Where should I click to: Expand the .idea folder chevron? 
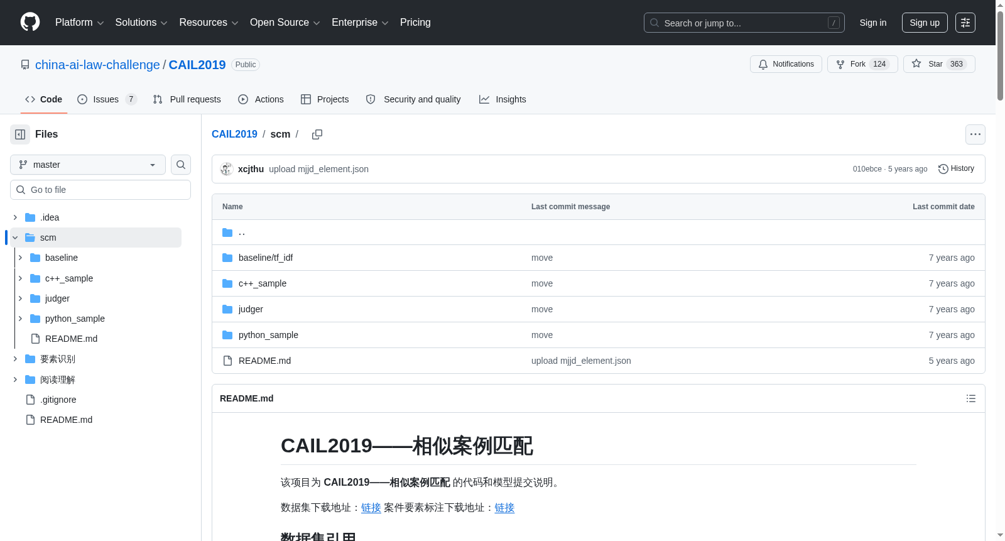(x=15, y=217)
